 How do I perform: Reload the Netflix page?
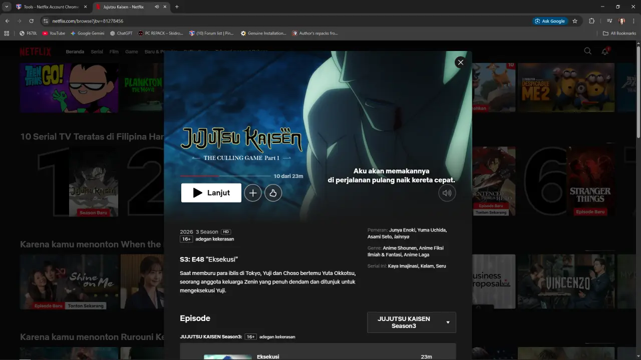pyautogui.click(x=31, y=21)
